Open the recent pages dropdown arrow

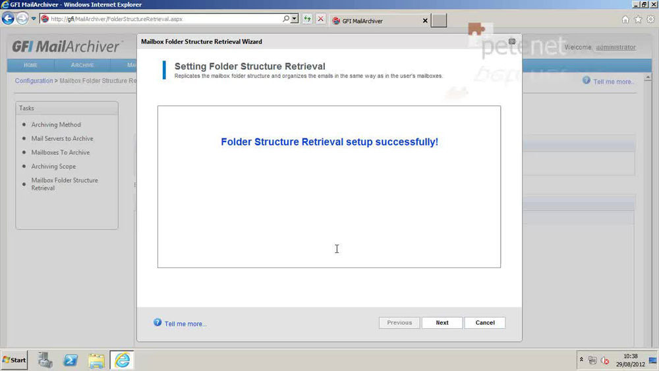tap(34, 18)
